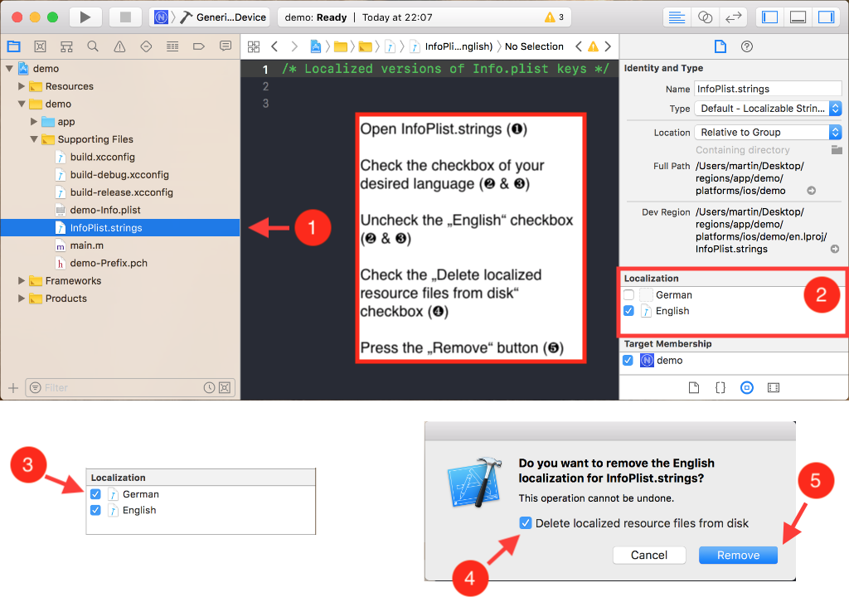Expand the app folder
This screenshot has width=849, height=602.
(34, 121)
